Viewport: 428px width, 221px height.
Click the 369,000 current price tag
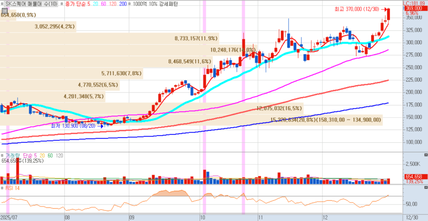click(415, 8)
